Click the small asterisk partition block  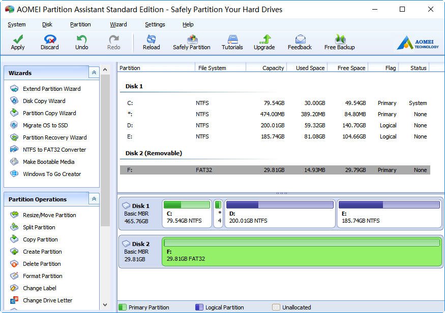(218, 214)
